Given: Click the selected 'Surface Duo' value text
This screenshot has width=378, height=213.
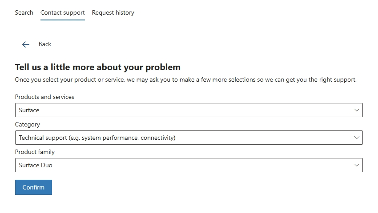Looking at the screenshot, I should 36,165.
